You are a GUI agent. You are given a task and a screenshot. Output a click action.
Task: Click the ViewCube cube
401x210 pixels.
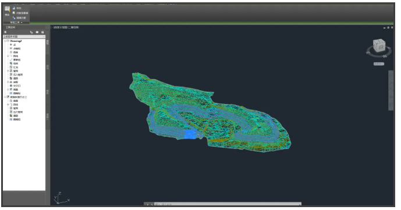pos(379,45)
